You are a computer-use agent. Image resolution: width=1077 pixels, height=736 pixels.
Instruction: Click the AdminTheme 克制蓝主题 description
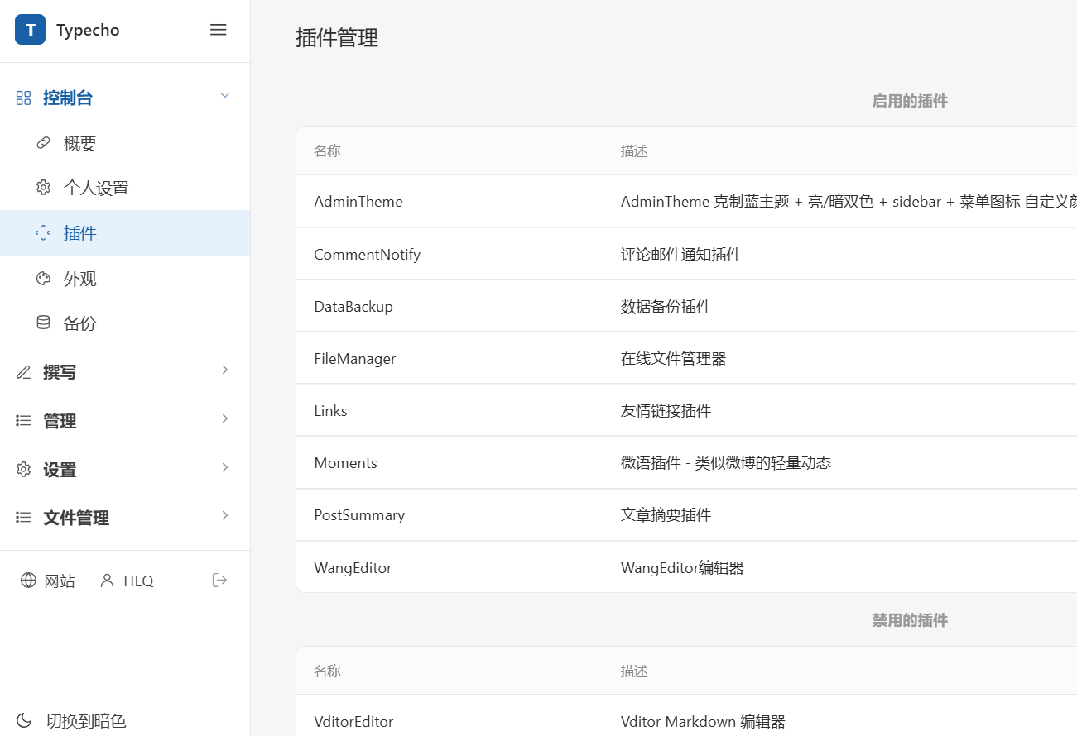849,202
